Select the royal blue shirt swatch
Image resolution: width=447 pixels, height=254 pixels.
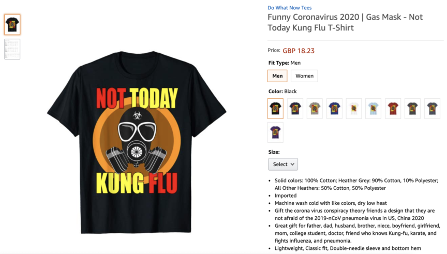(x=334, y=109)
